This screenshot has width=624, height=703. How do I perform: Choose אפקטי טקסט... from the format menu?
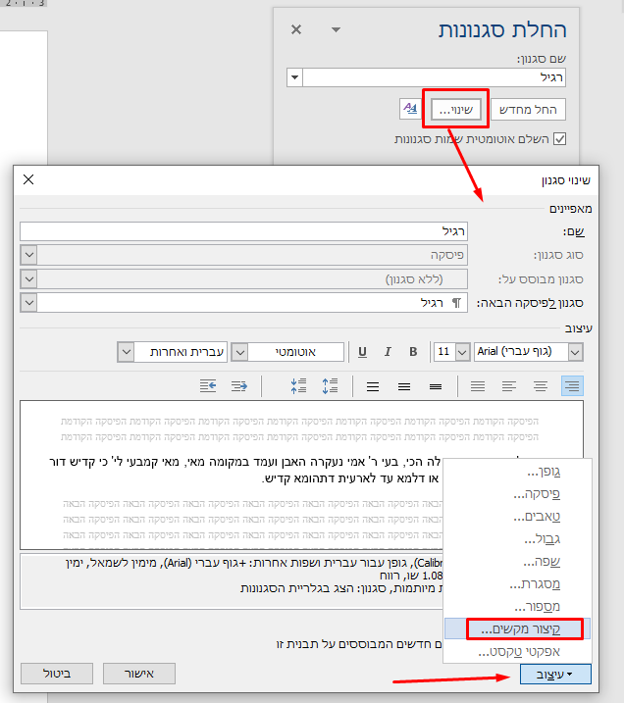517,651
